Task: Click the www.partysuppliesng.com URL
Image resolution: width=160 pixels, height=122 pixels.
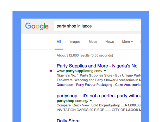Action: pos(79,71)
